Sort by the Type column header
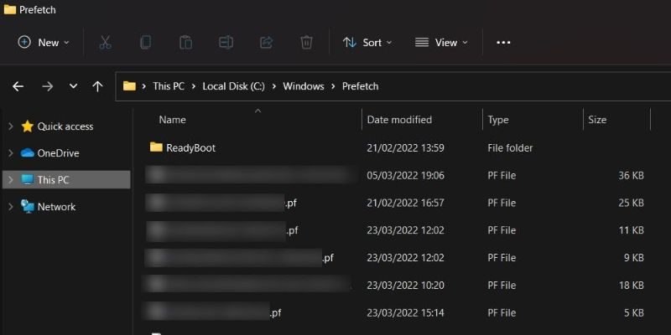 point(498,120)
